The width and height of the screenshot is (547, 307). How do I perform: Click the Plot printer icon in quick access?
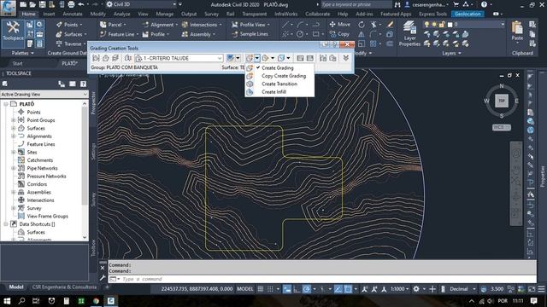pos(71,4)
